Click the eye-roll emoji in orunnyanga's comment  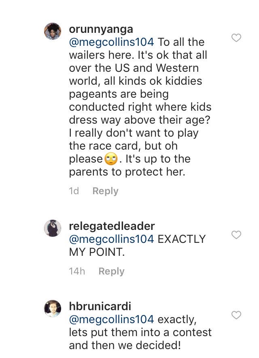coord(110,159)
